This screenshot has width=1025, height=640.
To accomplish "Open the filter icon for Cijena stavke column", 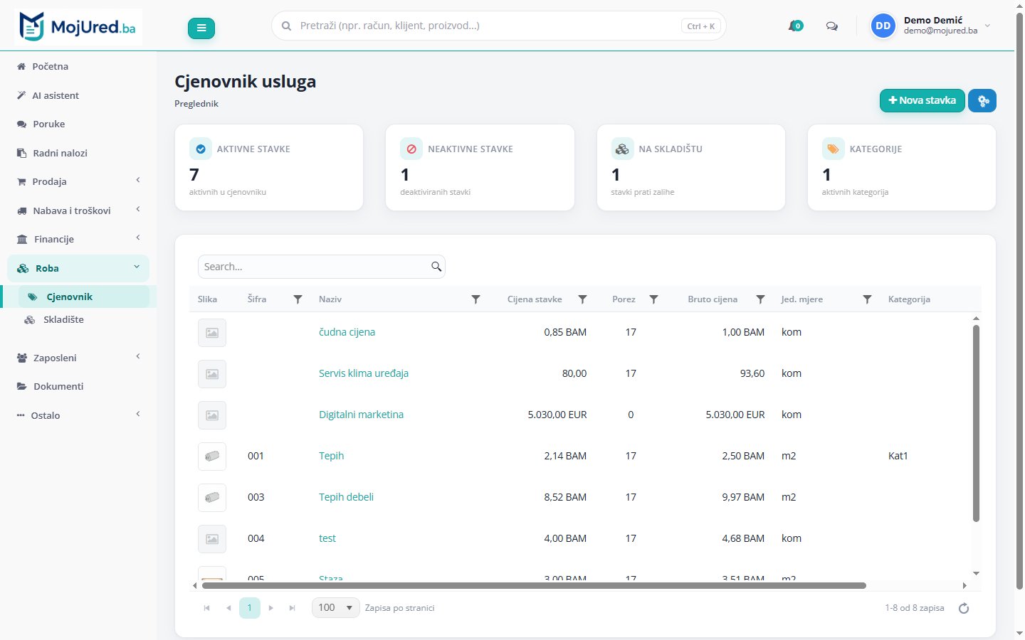I will click(583, 299).
